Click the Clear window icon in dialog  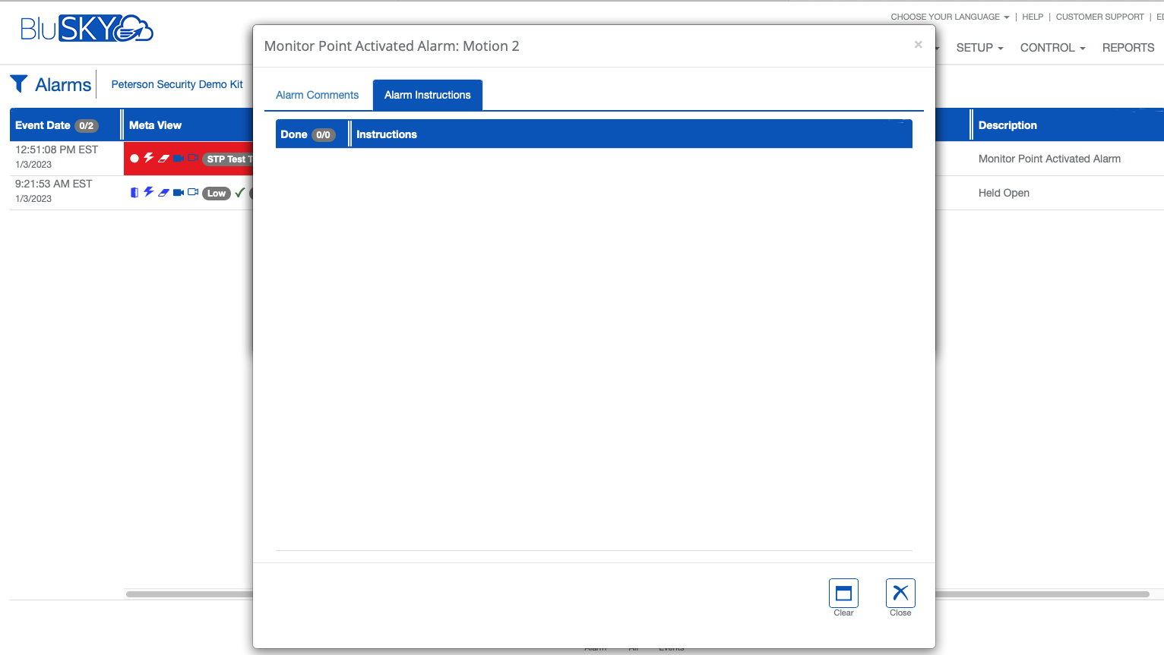(843, 594)
